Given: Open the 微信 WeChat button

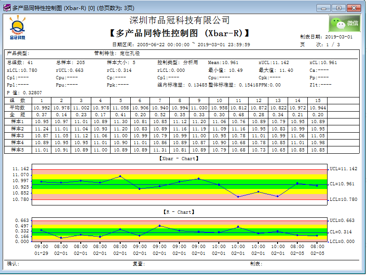Looking at the screenshot, I should pos(345,23).
